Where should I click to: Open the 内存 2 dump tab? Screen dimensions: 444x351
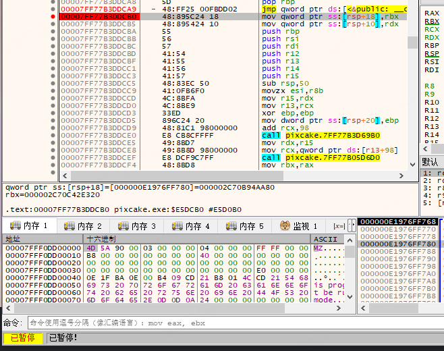coord(83,226)
